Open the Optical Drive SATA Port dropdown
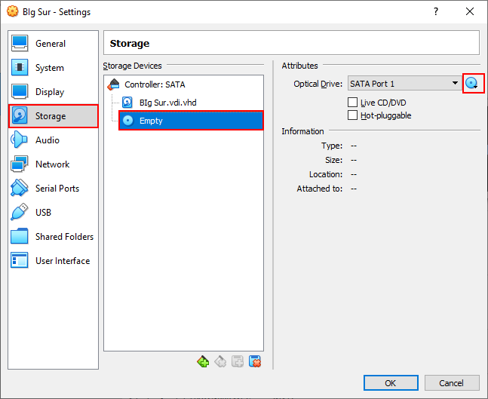This screenshot has width=488, height=399. 404,84
